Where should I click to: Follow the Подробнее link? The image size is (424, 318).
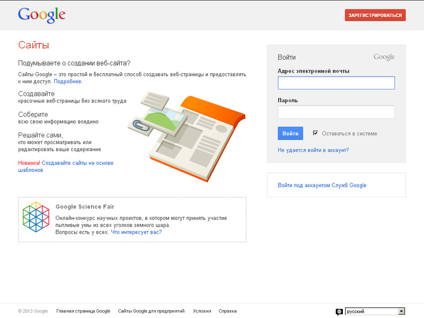(68, 82)
